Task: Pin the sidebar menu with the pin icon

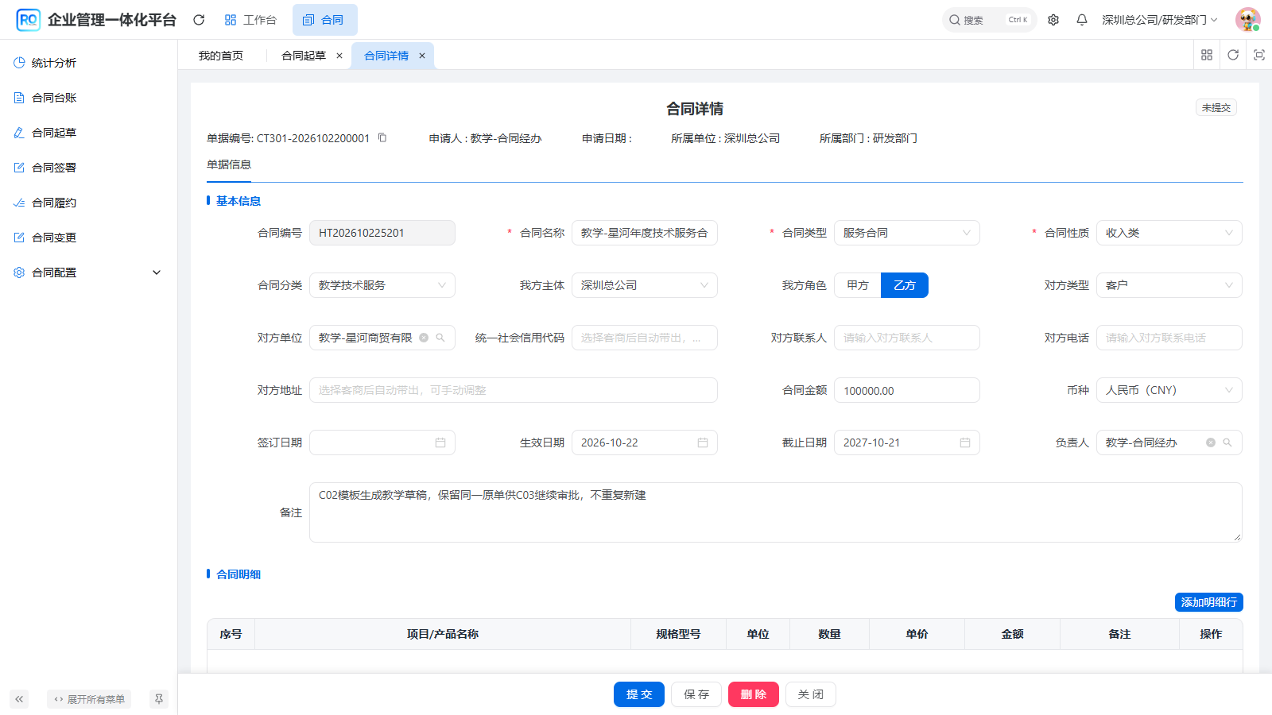Action: click(159, 699)
